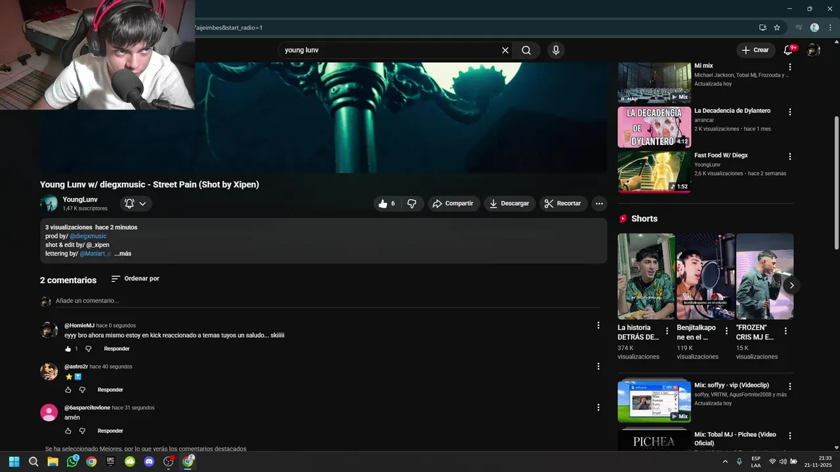Open La Decadencia de Dylantero thumbnail
Viewport: 840px width, 472px height.
[654, 127]
